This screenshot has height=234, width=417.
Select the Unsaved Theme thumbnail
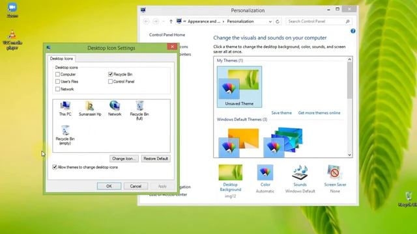point(239,86)
